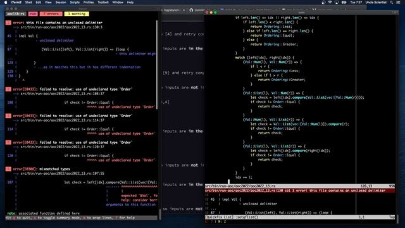
Task: Click 'idx += 1;' line in editor
Action: (x=244, y=177)
